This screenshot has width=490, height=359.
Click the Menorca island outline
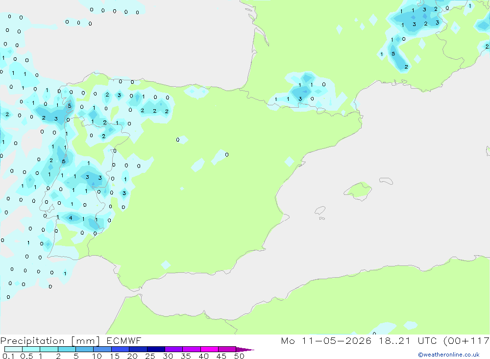(x=386, y=181)
